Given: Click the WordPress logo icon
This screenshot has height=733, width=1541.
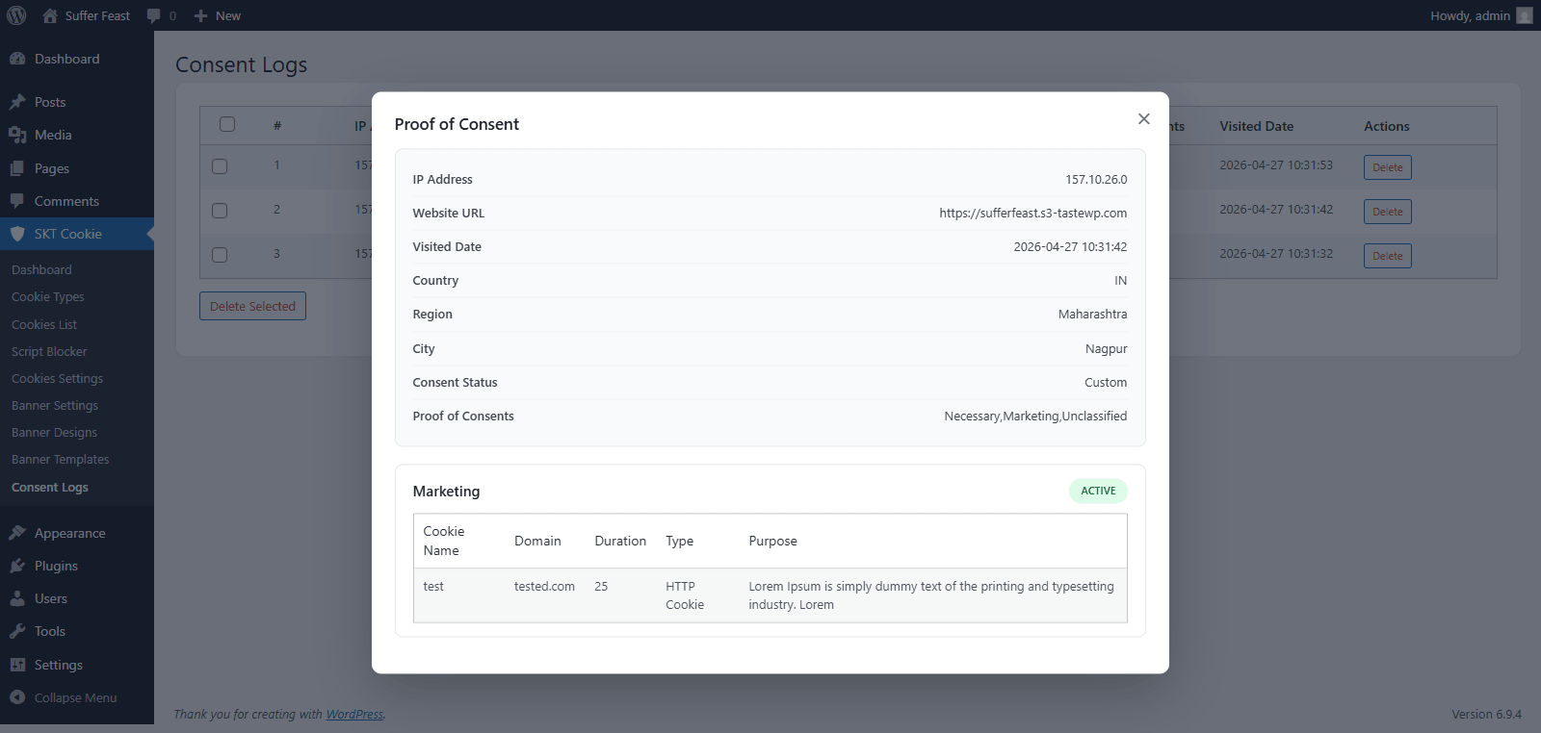Looking at the screenshot, I should point(16,15).
